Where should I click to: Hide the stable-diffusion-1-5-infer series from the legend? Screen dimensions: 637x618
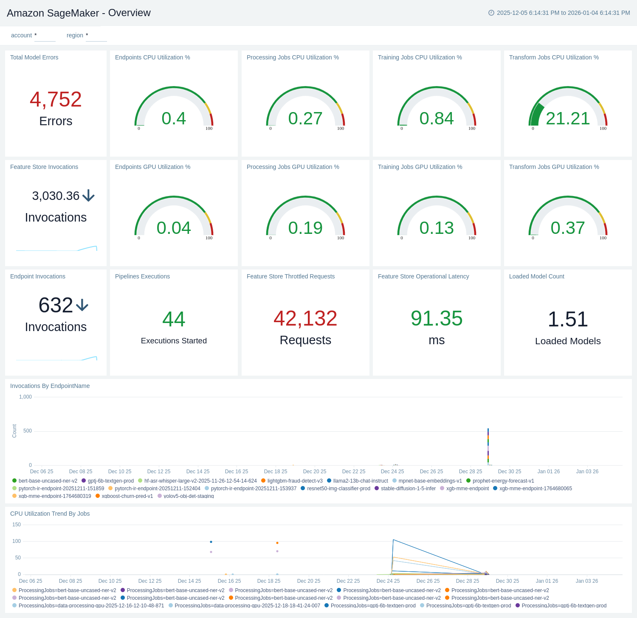[408, 489]
